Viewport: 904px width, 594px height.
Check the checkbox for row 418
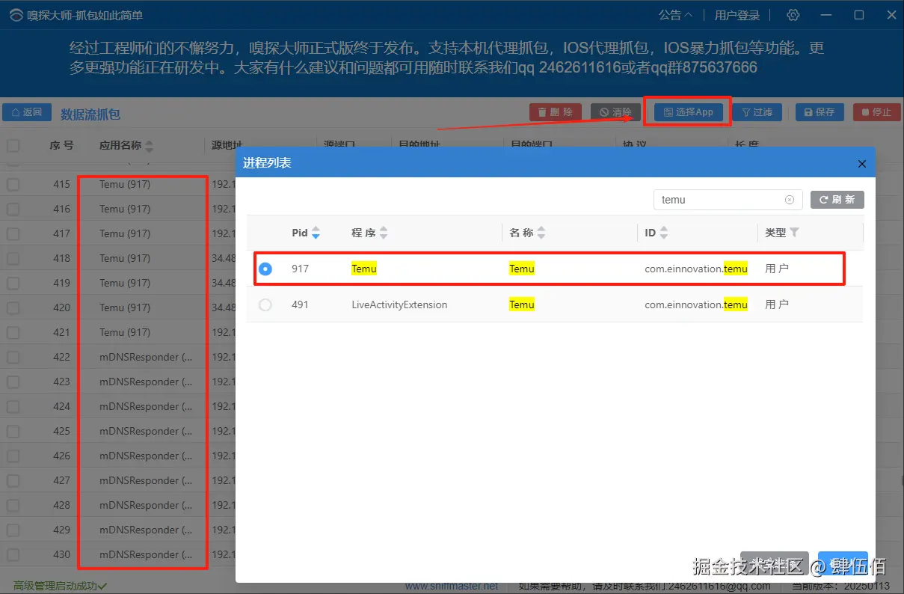pos(13,257)
